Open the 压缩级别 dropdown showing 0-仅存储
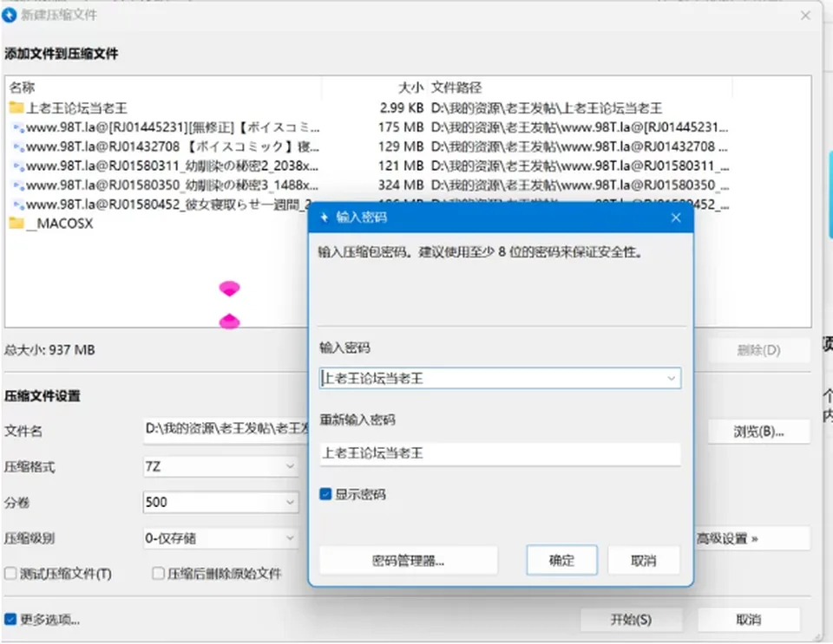This screenshot has height=644, width=833. point(220,538)
